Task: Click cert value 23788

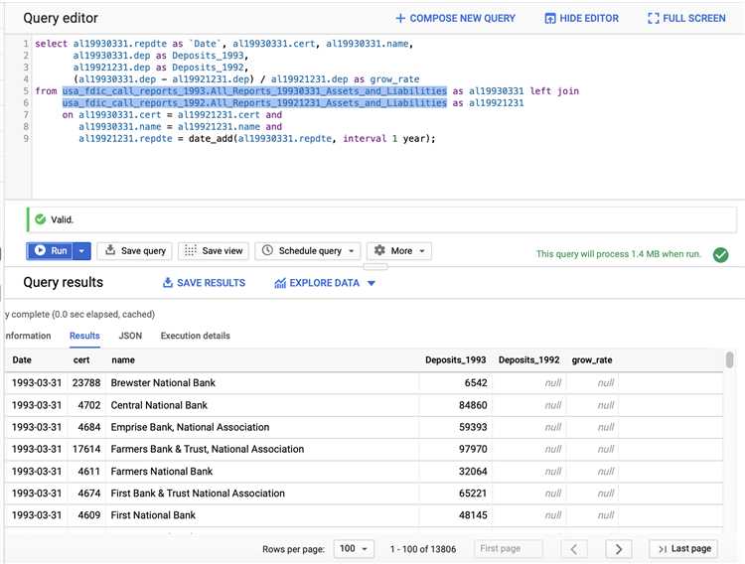Action: (x=86, y=382)
